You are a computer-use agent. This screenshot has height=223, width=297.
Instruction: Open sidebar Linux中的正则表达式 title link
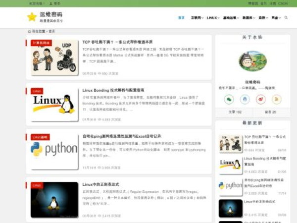tap(260, 202)
